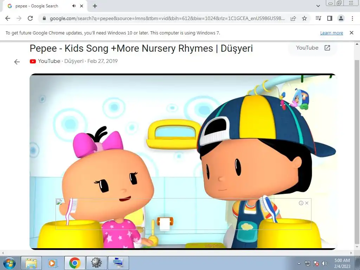360x270 pixels.
Task: Share this page using the share icon
Action: coord(293,18)
